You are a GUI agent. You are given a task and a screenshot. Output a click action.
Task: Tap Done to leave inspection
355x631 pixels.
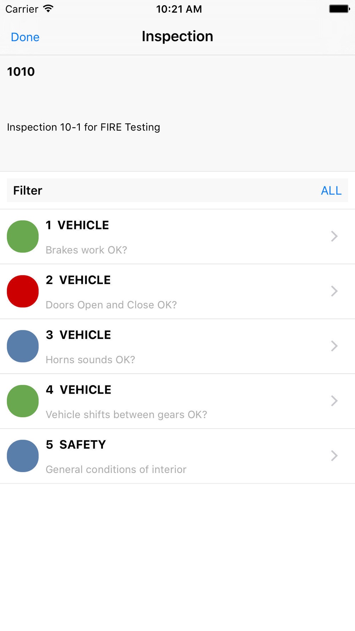click(25, 37)
